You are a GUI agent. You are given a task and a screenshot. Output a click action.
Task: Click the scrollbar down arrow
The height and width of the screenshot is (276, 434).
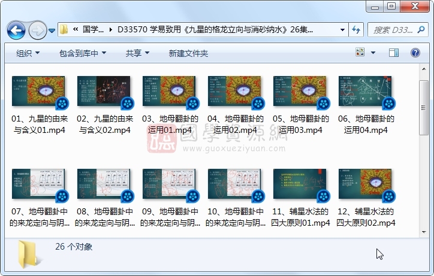tap(424, 232)
